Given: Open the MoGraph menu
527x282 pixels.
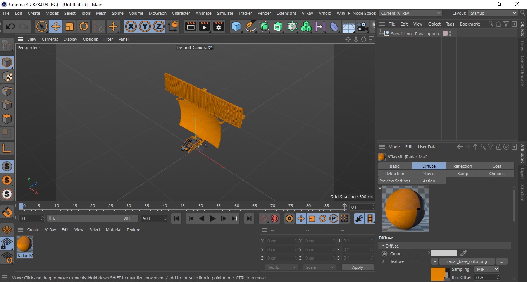Looking at the screenshot, I should tap(158, 13).
